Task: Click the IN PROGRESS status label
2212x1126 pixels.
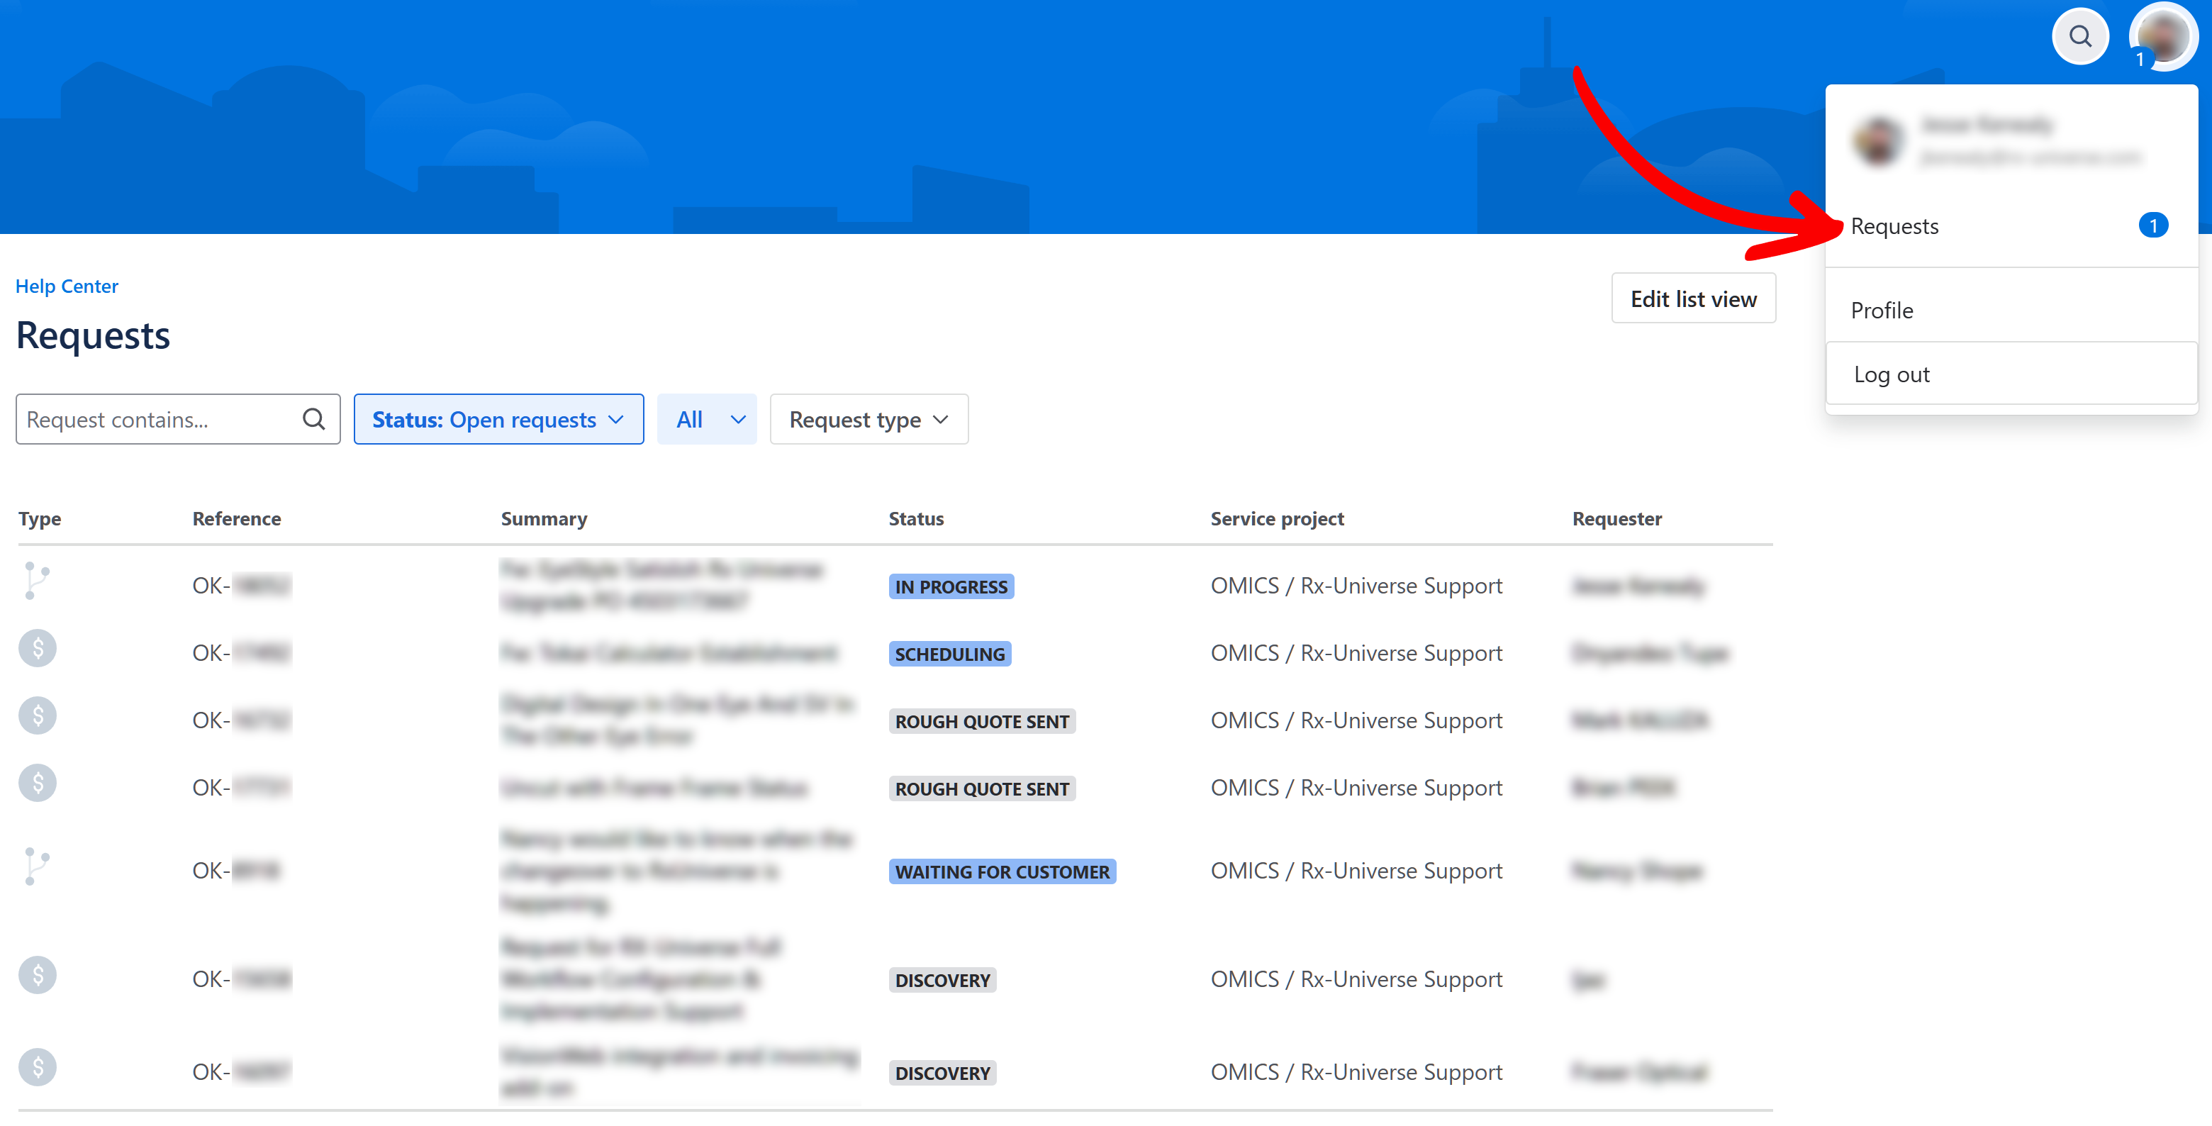Action: (x=951, y=586)
